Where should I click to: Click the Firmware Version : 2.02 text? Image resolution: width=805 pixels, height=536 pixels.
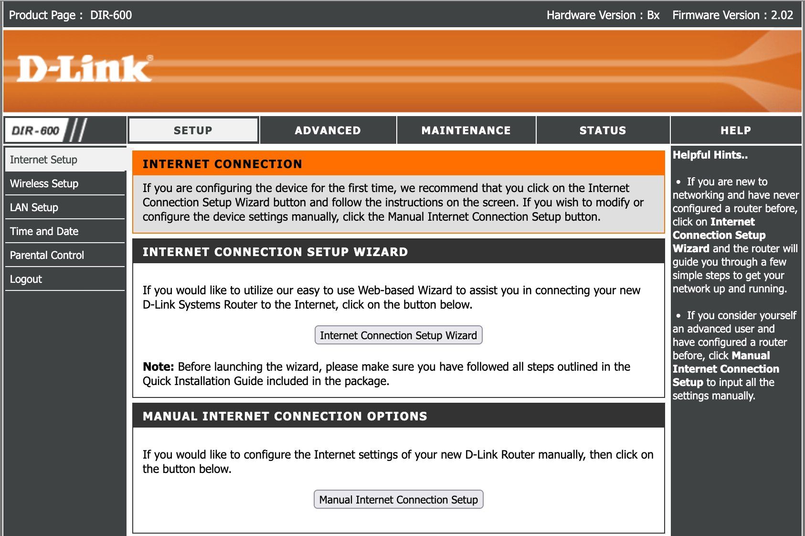coord(732,15)
